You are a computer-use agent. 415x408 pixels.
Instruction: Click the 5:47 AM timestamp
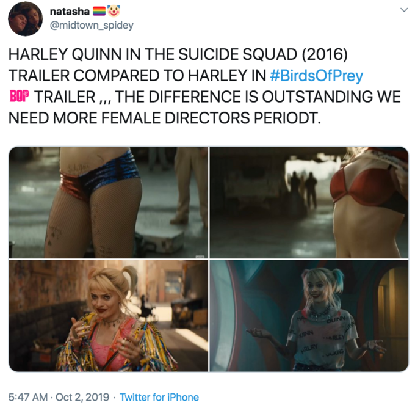28,397
